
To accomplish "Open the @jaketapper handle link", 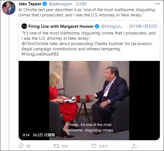I will coord(60,4).
